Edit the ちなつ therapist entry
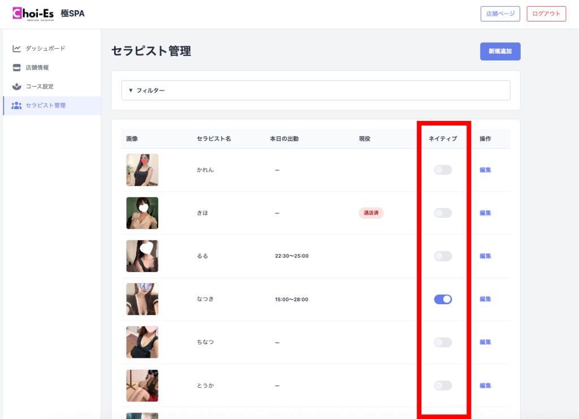This screenshot has height=419, width=579. [x=485, y=342]
